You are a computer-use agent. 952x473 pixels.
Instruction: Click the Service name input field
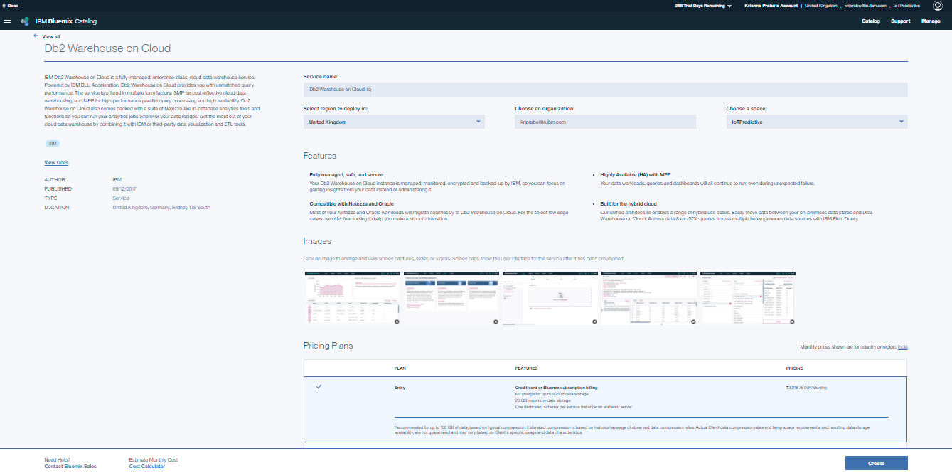click(x=606, y=90)
